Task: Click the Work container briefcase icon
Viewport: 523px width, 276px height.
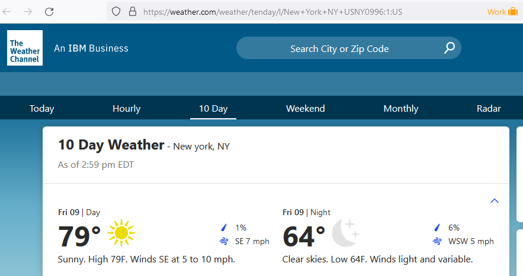Action: point(513,12)
